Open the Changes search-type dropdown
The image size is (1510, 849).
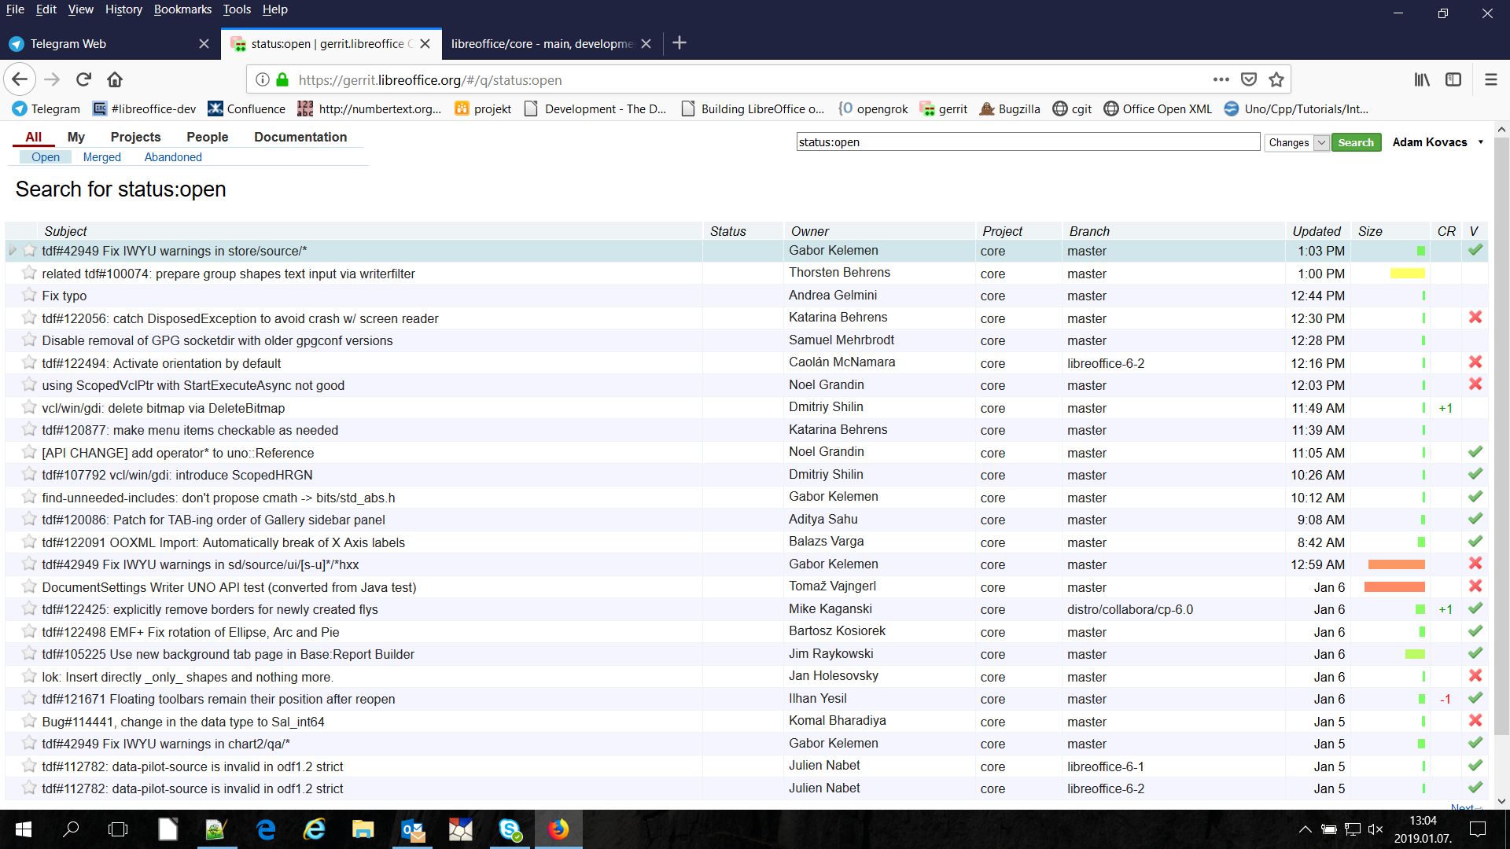(1297, 142)
